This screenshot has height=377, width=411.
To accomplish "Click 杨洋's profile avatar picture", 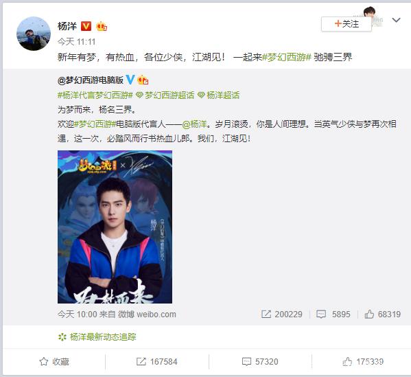I will (34, 34).
